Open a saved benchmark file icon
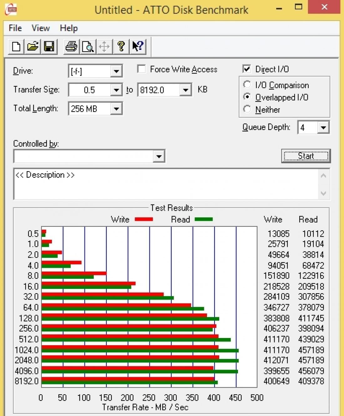The width and height of the screenshot is (344, 416). click(x=33, y=47)
